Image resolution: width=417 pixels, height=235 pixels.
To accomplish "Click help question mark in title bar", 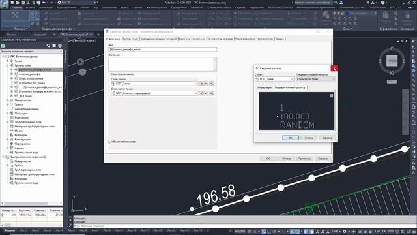I will (382, 3).
